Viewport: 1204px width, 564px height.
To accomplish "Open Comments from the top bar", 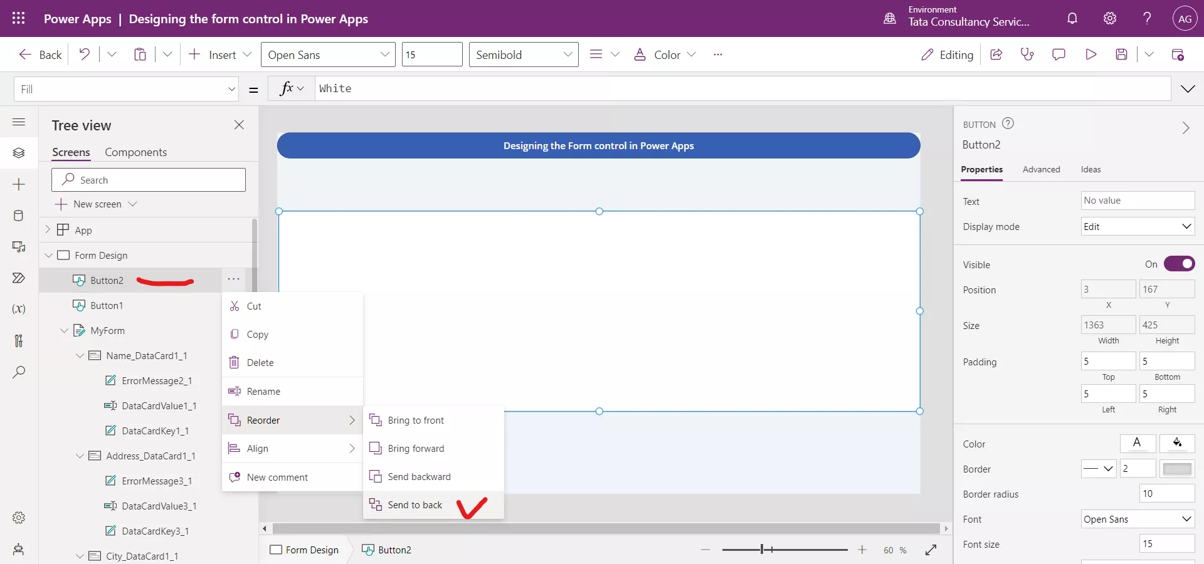I will 1059,55.
